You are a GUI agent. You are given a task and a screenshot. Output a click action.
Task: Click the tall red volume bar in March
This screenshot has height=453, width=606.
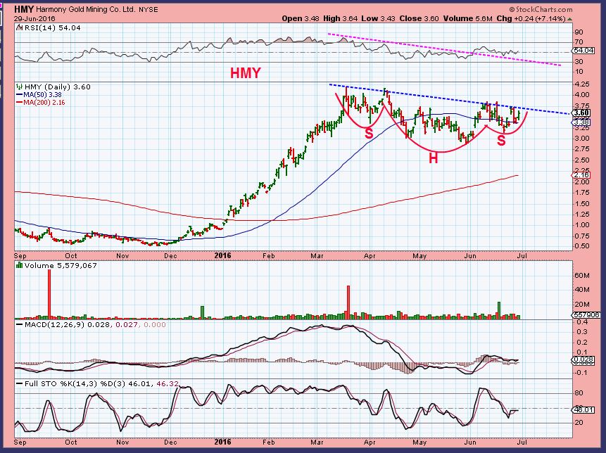point(348,302)
